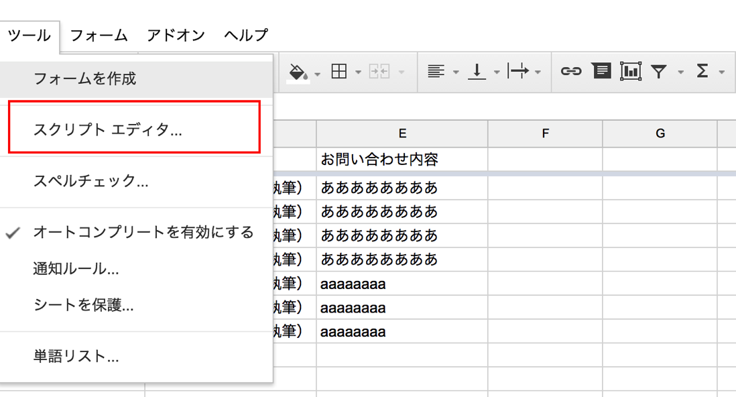
Task: Open the ヘルプ menu
Action: (246, 36)
